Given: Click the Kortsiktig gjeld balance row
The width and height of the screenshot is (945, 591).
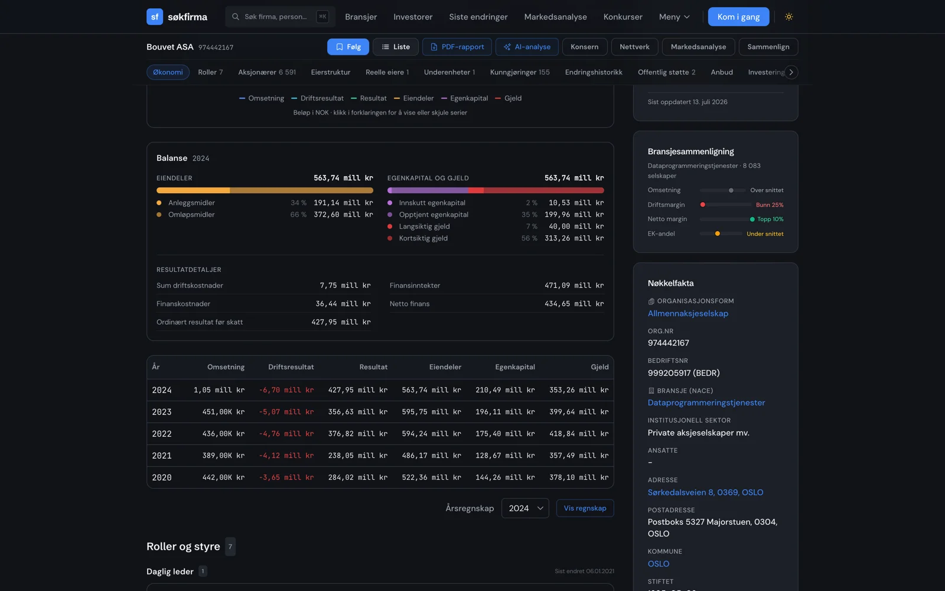Looking at the screenshot, I should (496, 238).
